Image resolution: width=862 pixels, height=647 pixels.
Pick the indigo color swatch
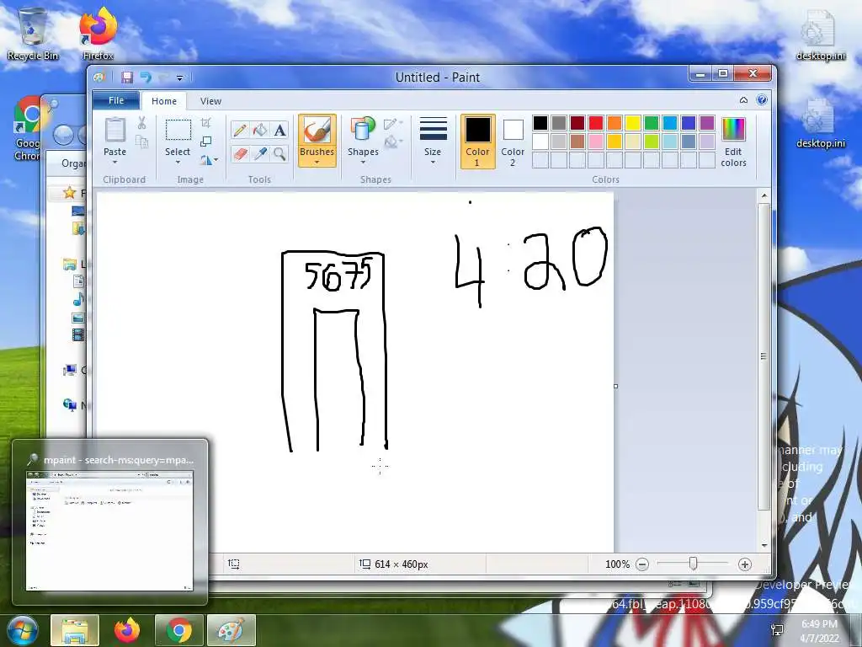click(689, 123)
